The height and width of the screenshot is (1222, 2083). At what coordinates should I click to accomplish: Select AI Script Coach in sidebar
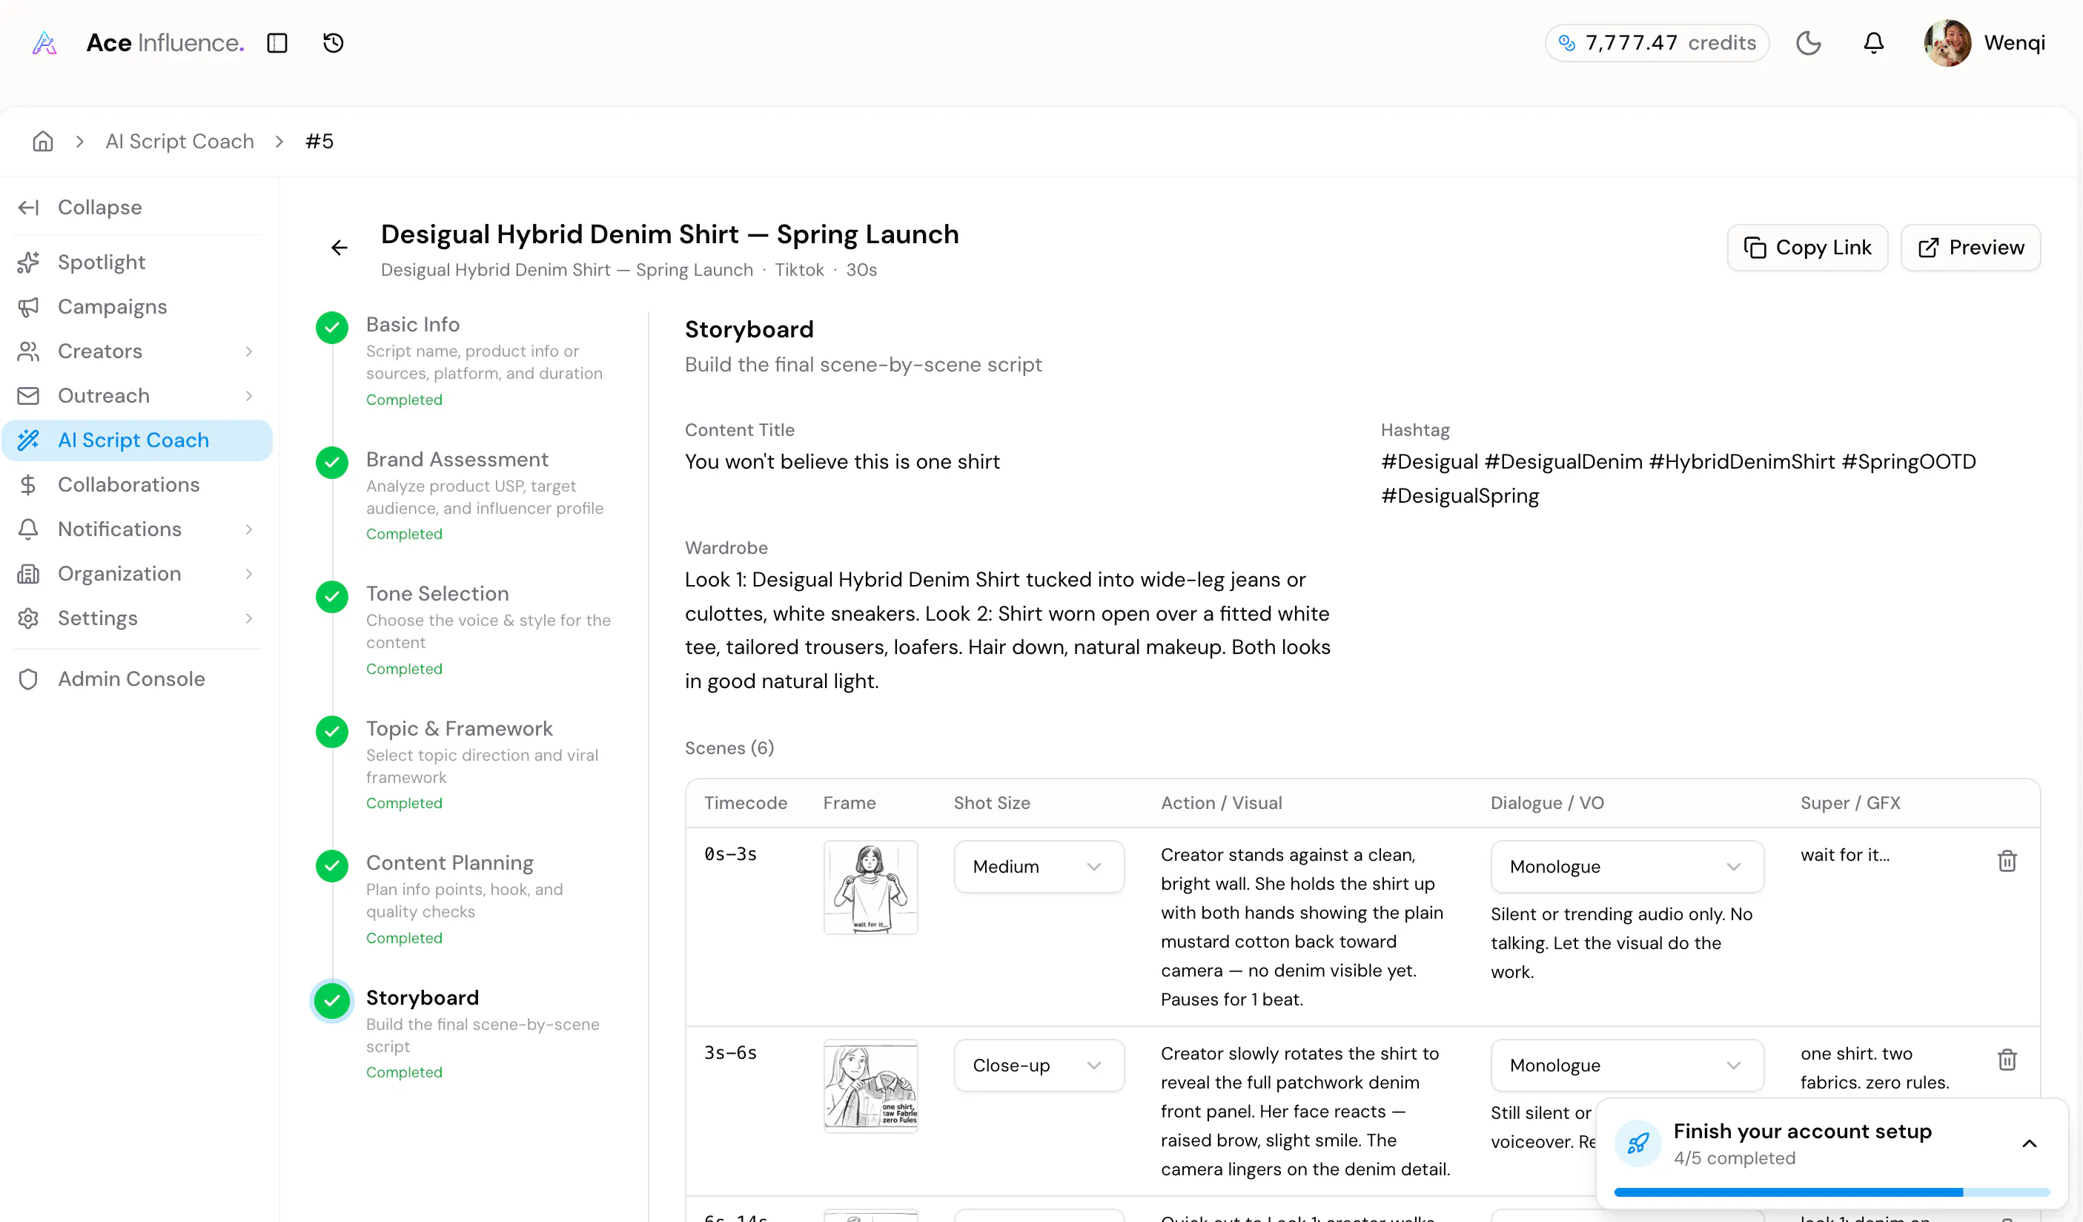pyautogui.click(x=137, y=440)
